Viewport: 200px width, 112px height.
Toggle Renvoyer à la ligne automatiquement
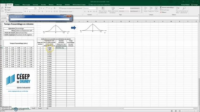(71, 8)
